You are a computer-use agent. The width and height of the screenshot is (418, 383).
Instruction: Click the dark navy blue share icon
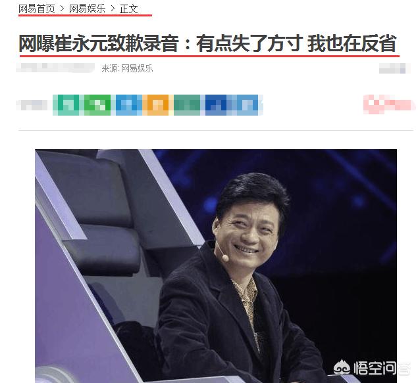point(216,105)
